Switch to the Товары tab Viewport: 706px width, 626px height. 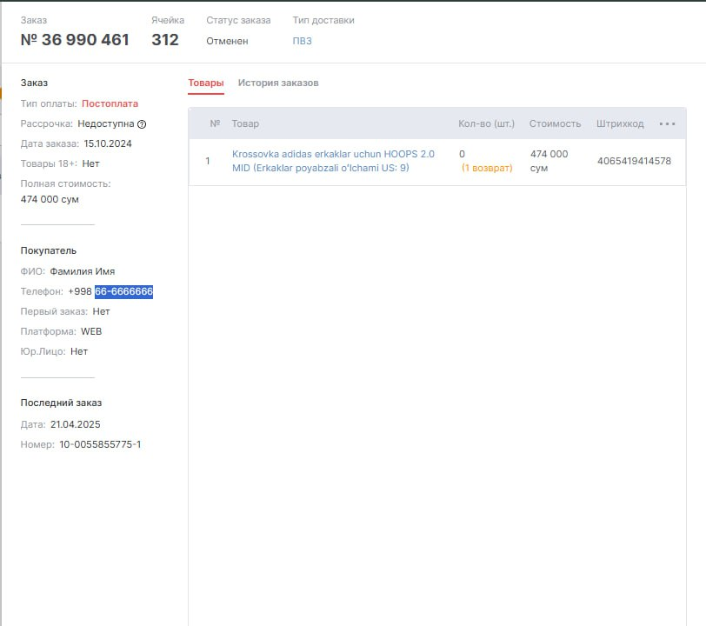[206, 83]
